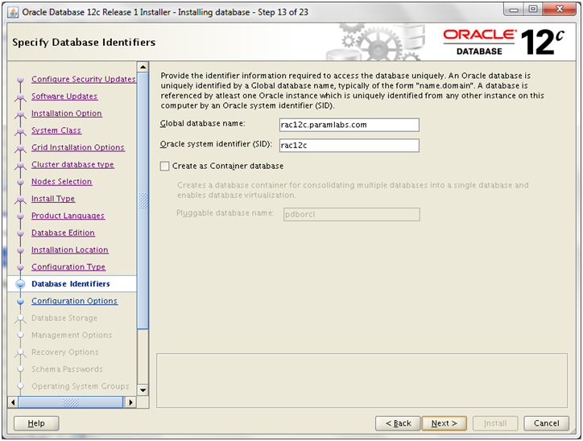Open the Software Updates step

(x=64, y=97)
